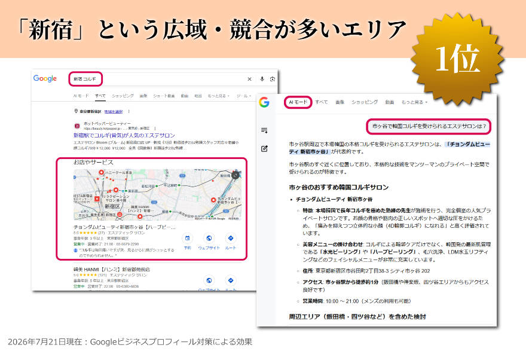Expand もっと見る dropdown in the left search window

coord(218,96)
